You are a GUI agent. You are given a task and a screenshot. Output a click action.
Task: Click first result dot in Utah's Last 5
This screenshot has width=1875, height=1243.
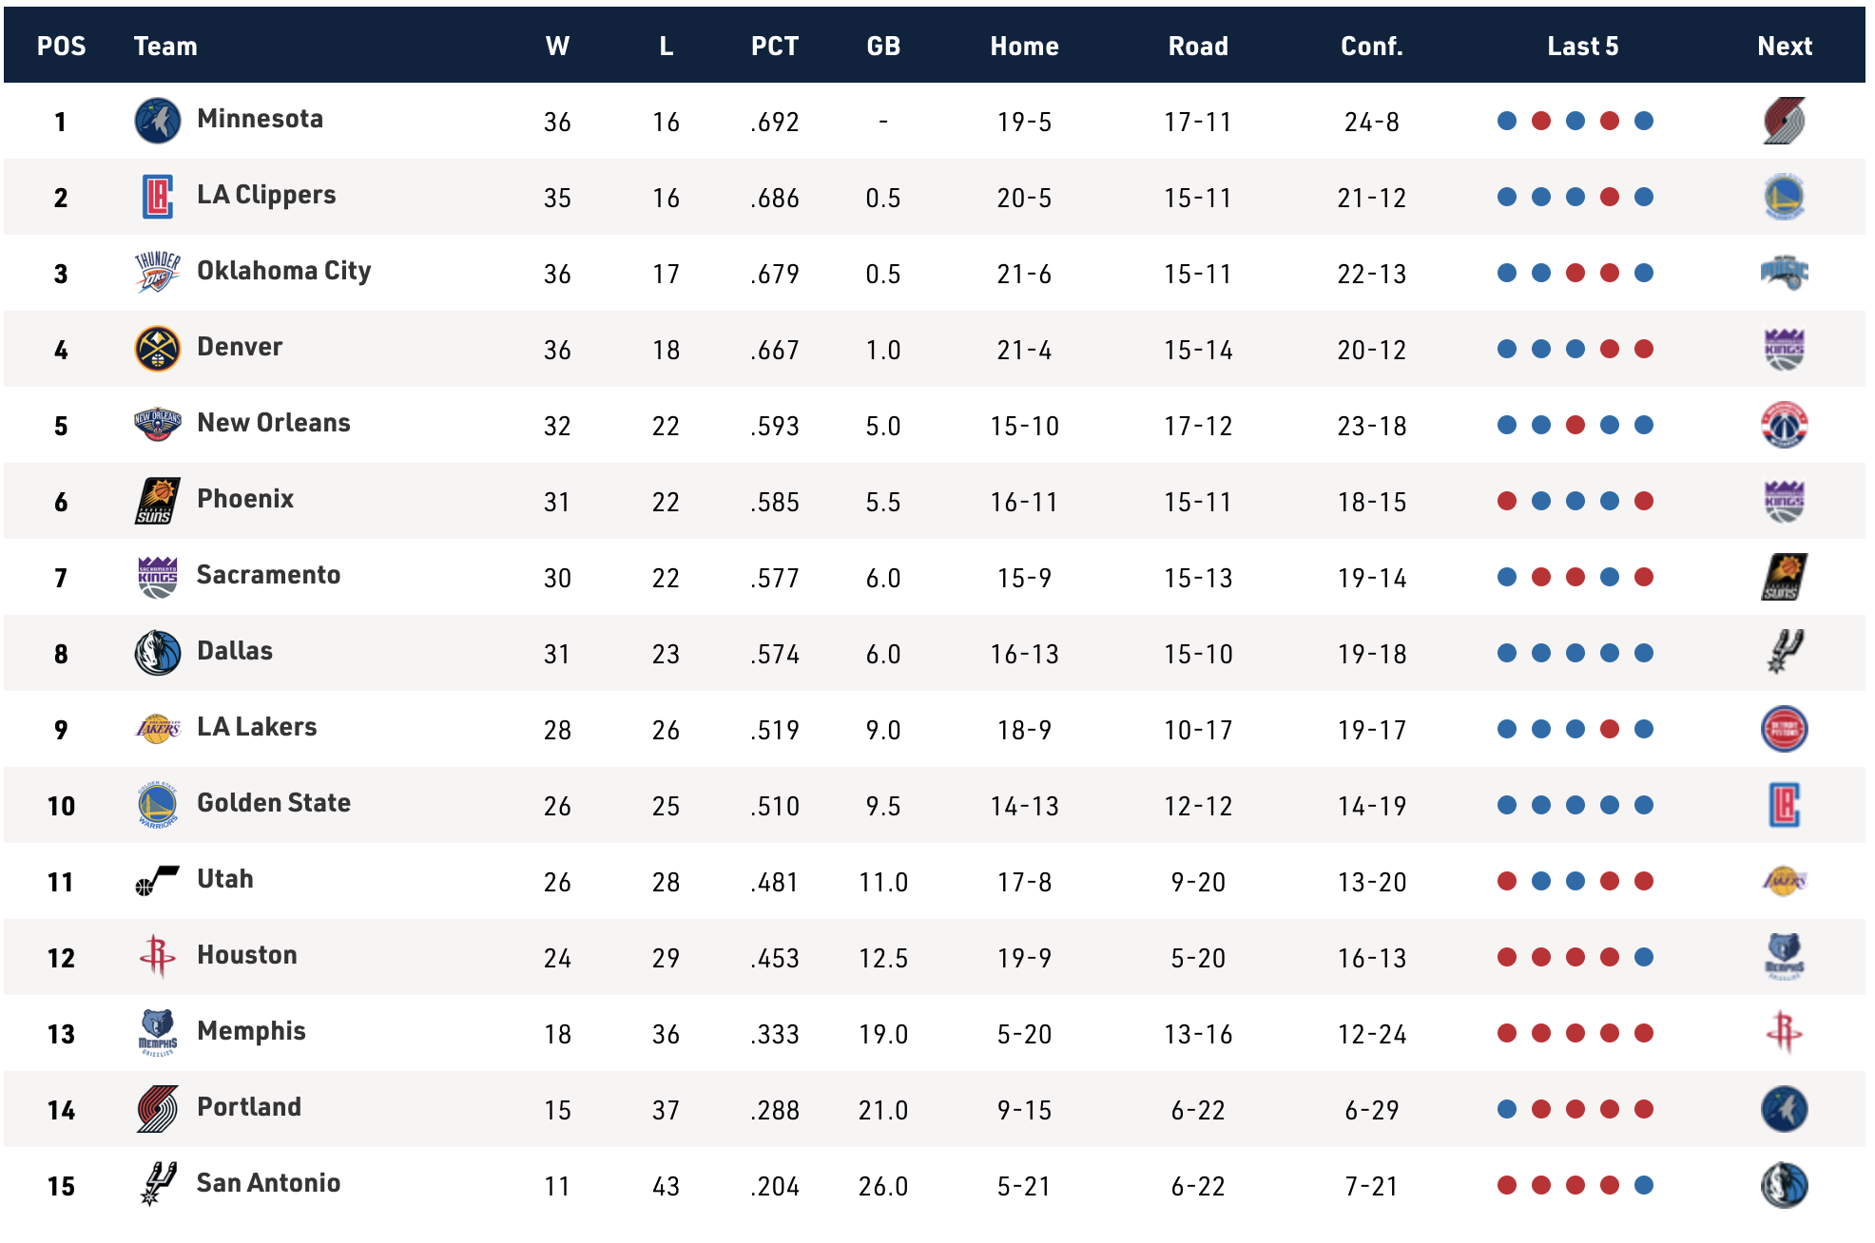[x=1507, y=881]
